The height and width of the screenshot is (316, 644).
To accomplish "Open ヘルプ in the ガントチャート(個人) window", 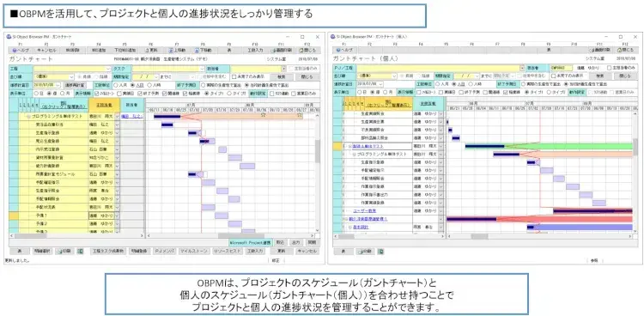I will coord(343,50).
